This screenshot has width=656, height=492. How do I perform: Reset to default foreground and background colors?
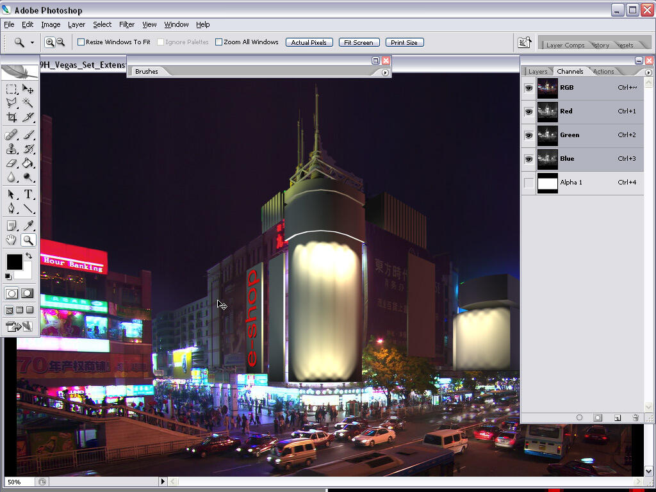[8, 277]
